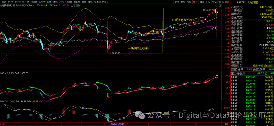Click the 国债成交 row
Image resolution: width=274 pixels, height=126 pixels.
pyautogui.click(x=252, y=14)
